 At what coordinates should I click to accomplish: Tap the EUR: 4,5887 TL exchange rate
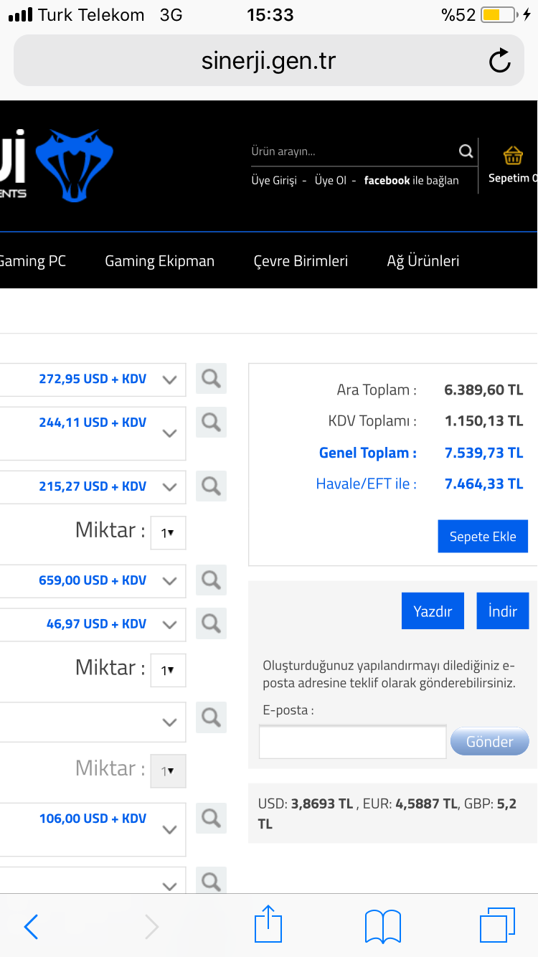[410, 804]
